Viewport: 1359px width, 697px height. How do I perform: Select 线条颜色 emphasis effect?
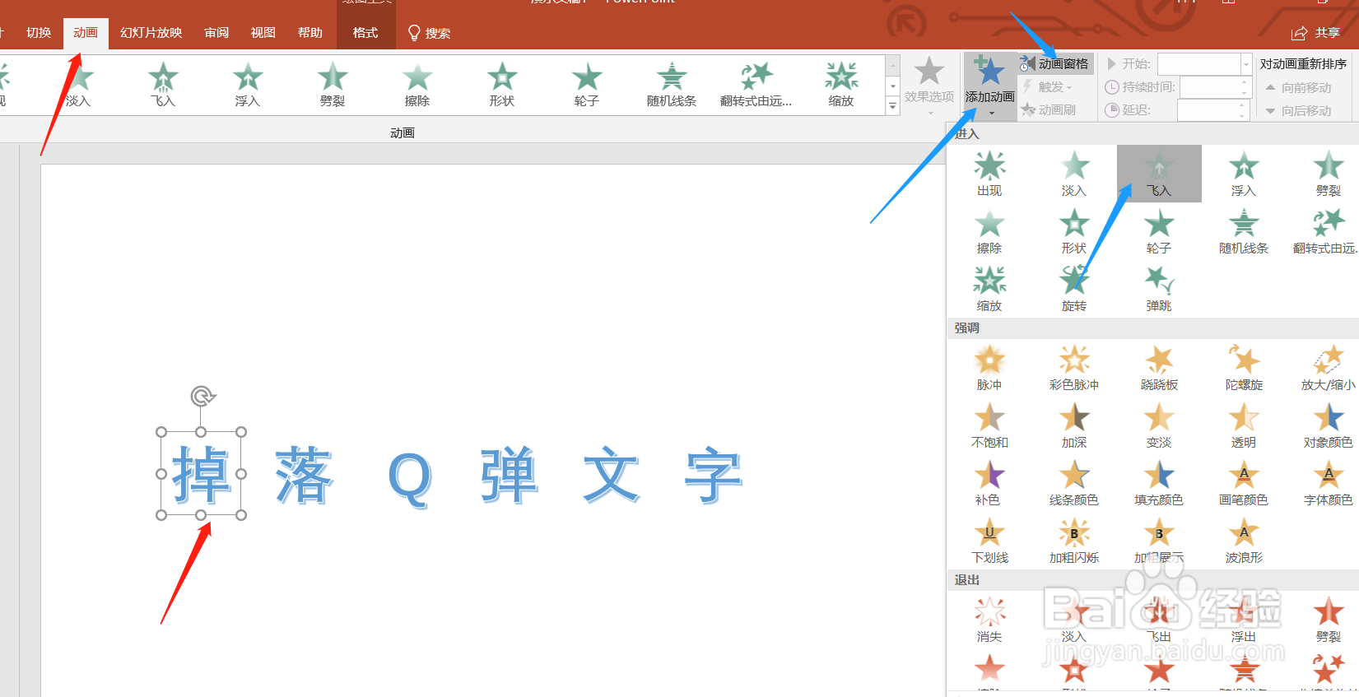pos(1074,483)
